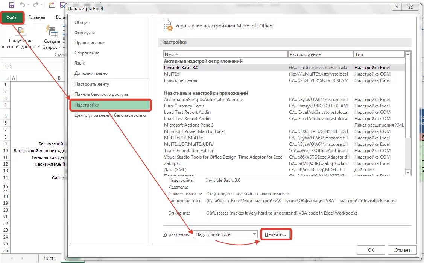Select the Invisible Basic 3.0 add-in row
424x263 pixels.
(x=284, y=68)
